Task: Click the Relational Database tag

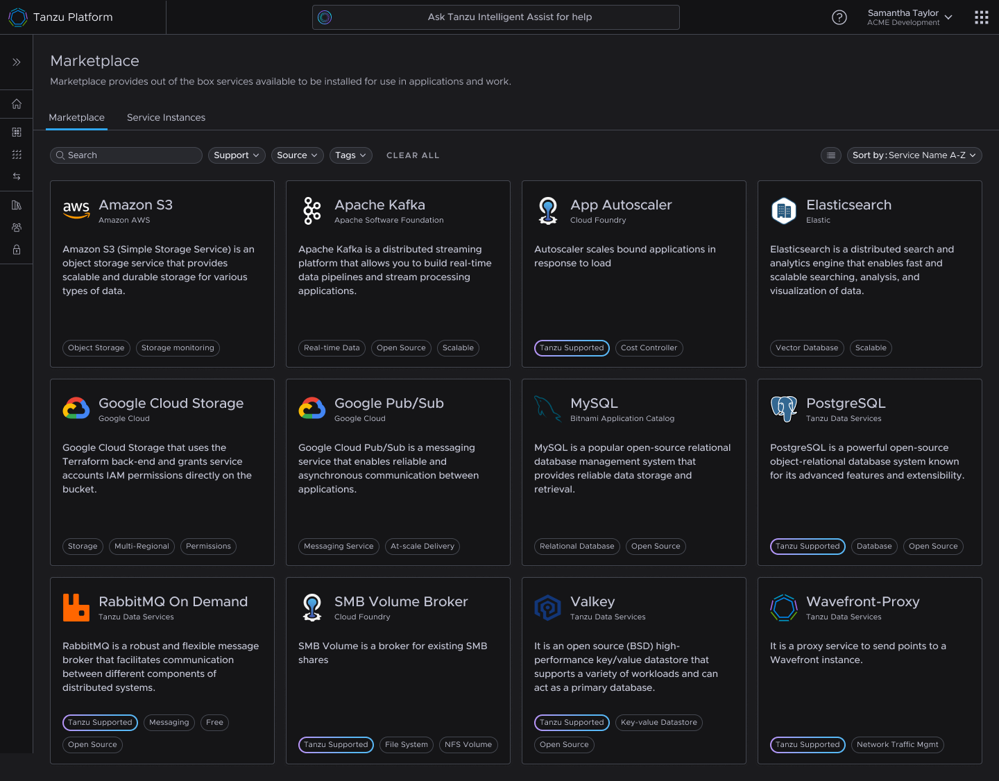Action: coord(577,547)
